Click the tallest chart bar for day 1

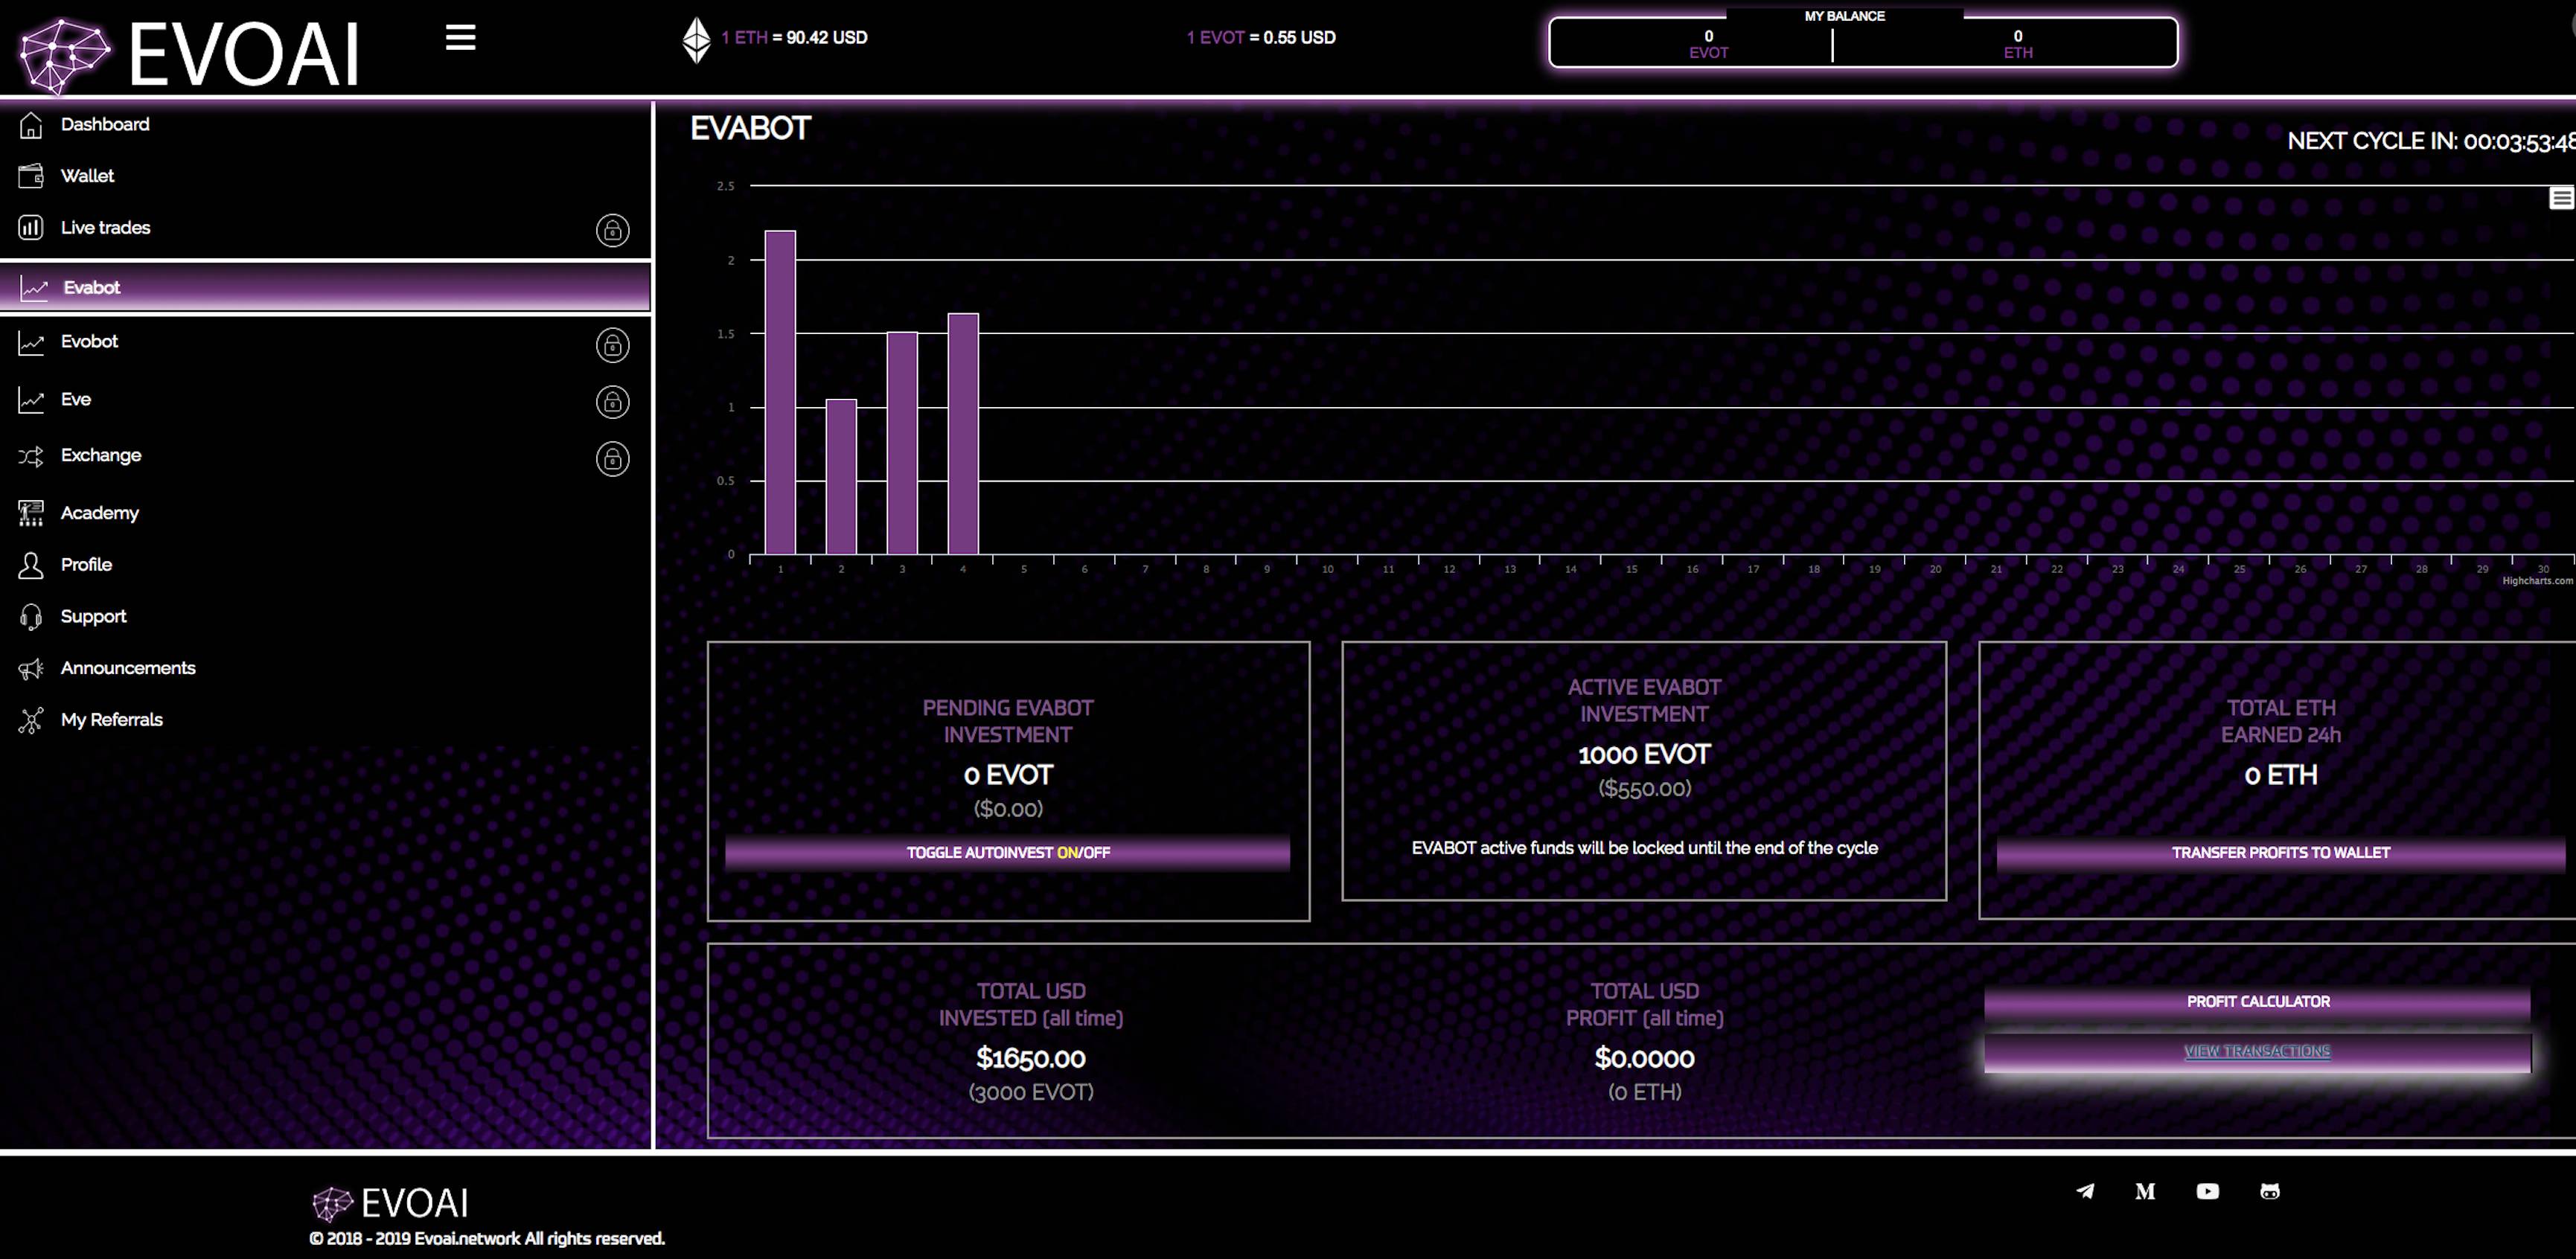(780, 392)
